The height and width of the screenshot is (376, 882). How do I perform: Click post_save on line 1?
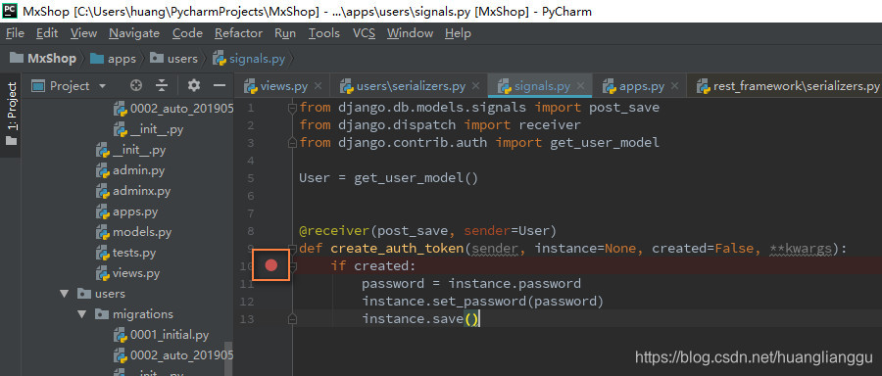tap(624, 108)
